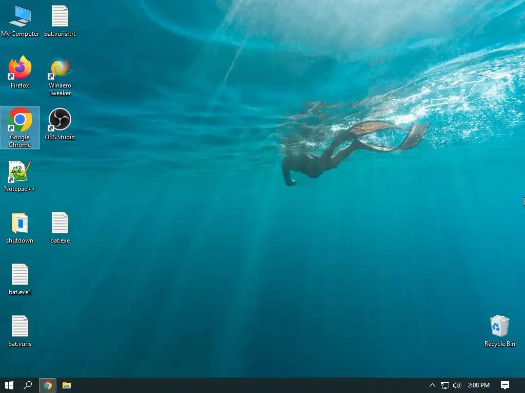Open the volume control tray icon
Viewport: 525px width, 393px height.
pos(457,385)
